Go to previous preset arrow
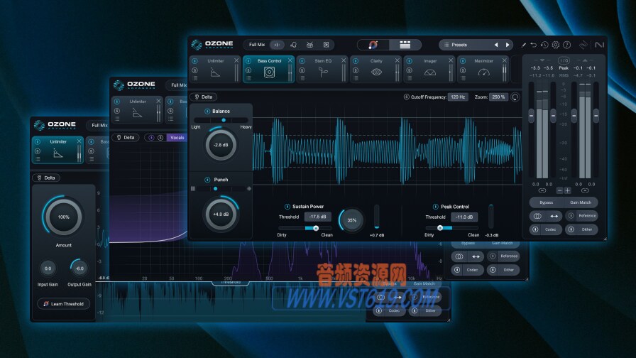The width and height of the screenshot is (636, 358). tap(496, 45)
